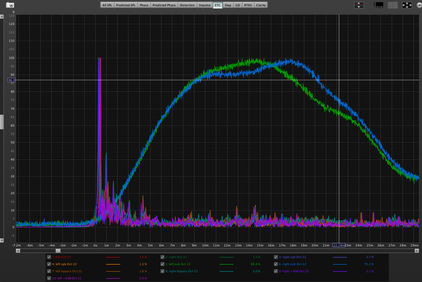Capture graph image with camera icon

[10, 5]
